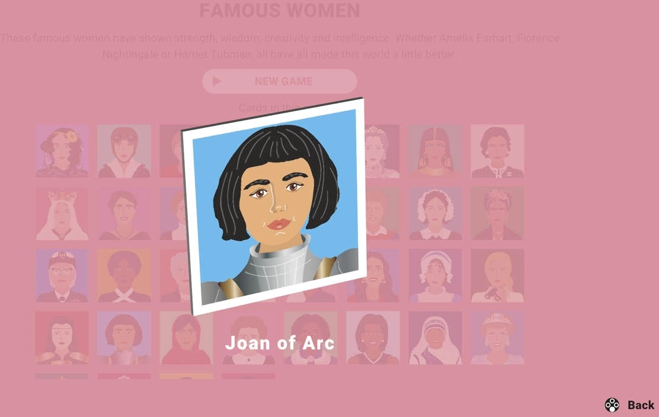Viewport: 659px width, 417px height.
Task: Click the FAMOUS WOMEN heading
Action: pos(280,11)
